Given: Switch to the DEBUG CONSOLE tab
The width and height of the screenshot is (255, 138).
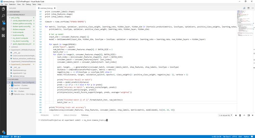Looking at the screenshot, I should click(x=70, y=115).
